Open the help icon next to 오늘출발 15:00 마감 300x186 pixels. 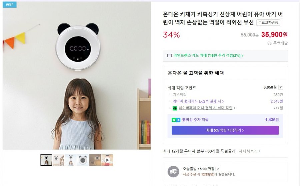pyautogui.click(x=218, y=169)
